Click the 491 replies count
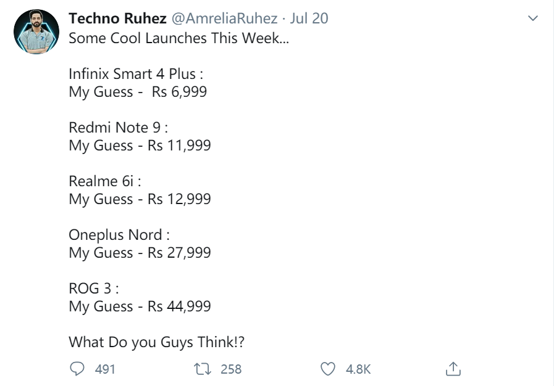This screenshot has width=554, height=386. pos(106,369)
